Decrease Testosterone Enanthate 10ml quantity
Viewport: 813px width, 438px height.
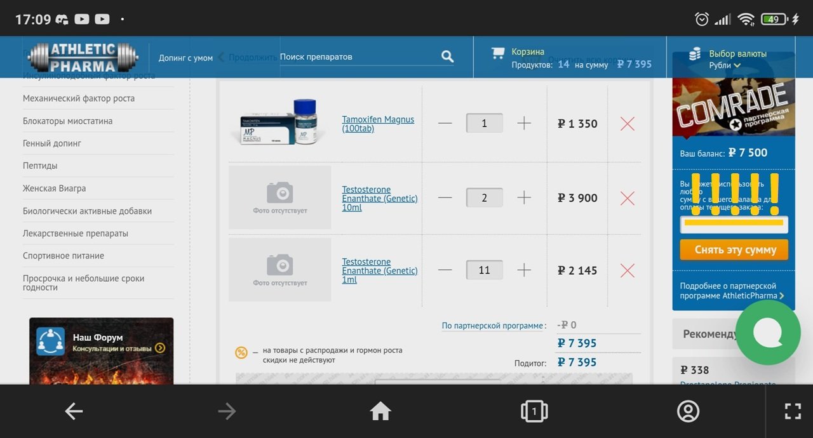(445, 198)
